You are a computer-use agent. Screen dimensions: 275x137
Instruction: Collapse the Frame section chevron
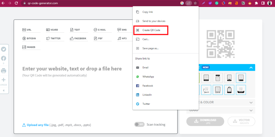[x=251, y=67]
